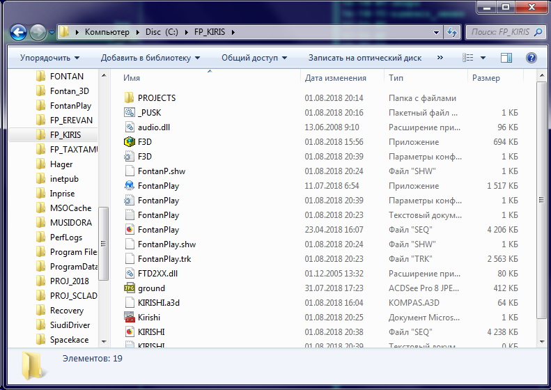Sort by Имя column header
Image resolution: width=551 pixels, height=390 pixels.
132,78
